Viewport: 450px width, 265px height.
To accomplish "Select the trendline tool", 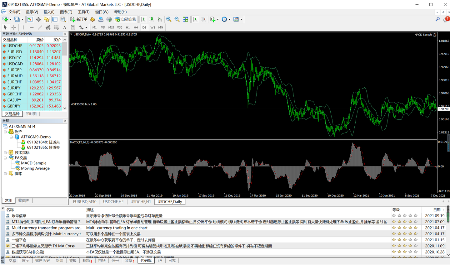I will (40, 27).
